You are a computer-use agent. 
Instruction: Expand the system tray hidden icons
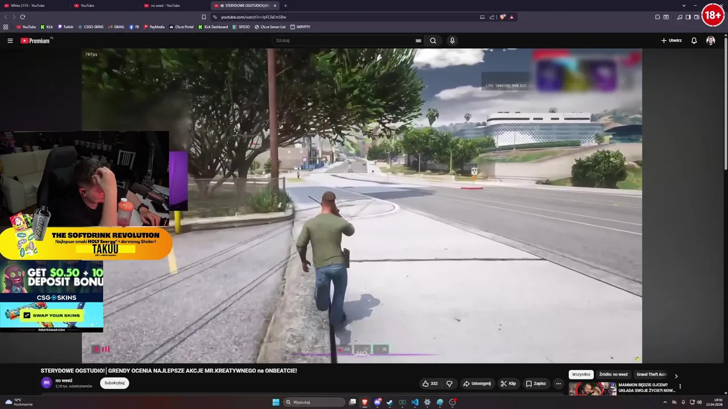point(665,402)
